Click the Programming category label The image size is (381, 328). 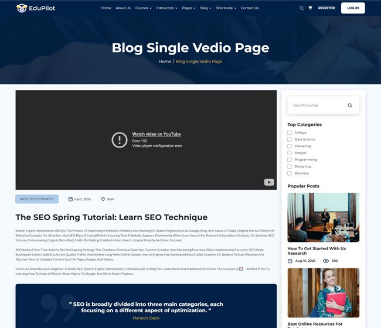[x=305, y=160]
